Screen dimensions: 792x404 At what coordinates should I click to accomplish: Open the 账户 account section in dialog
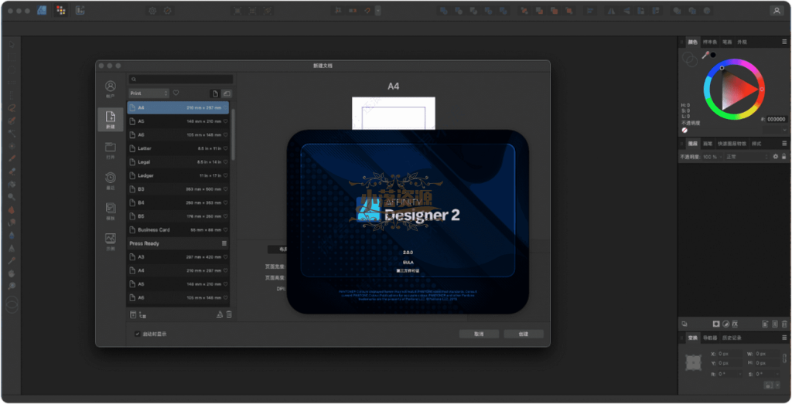(110, 90)
